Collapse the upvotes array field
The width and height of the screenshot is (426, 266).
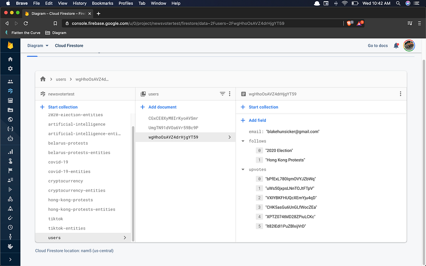tap(243, 169)
